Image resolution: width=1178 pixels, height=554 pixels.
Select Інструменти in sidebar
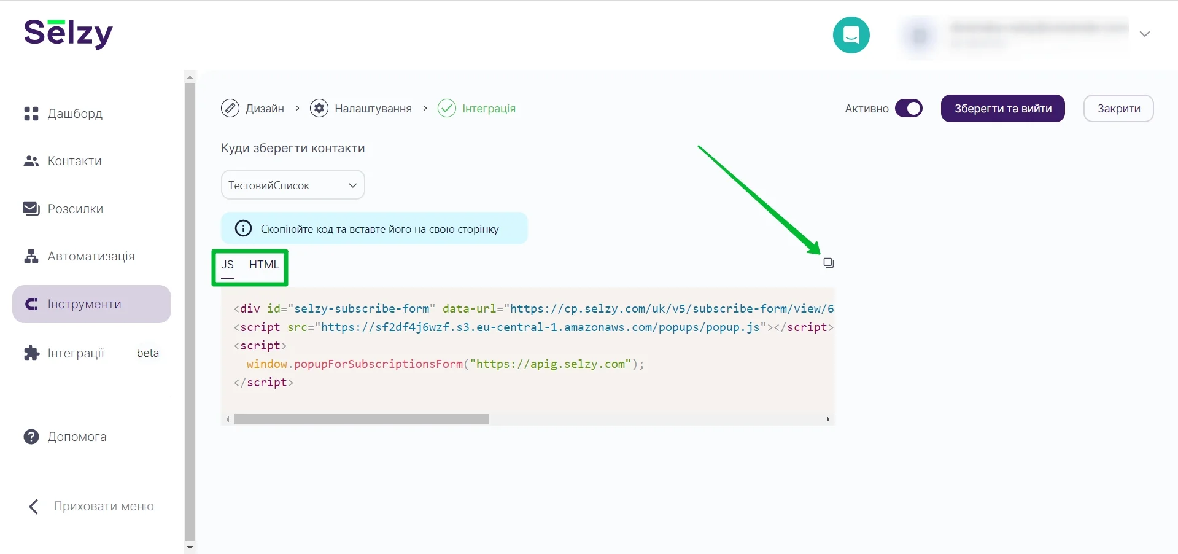91,304
